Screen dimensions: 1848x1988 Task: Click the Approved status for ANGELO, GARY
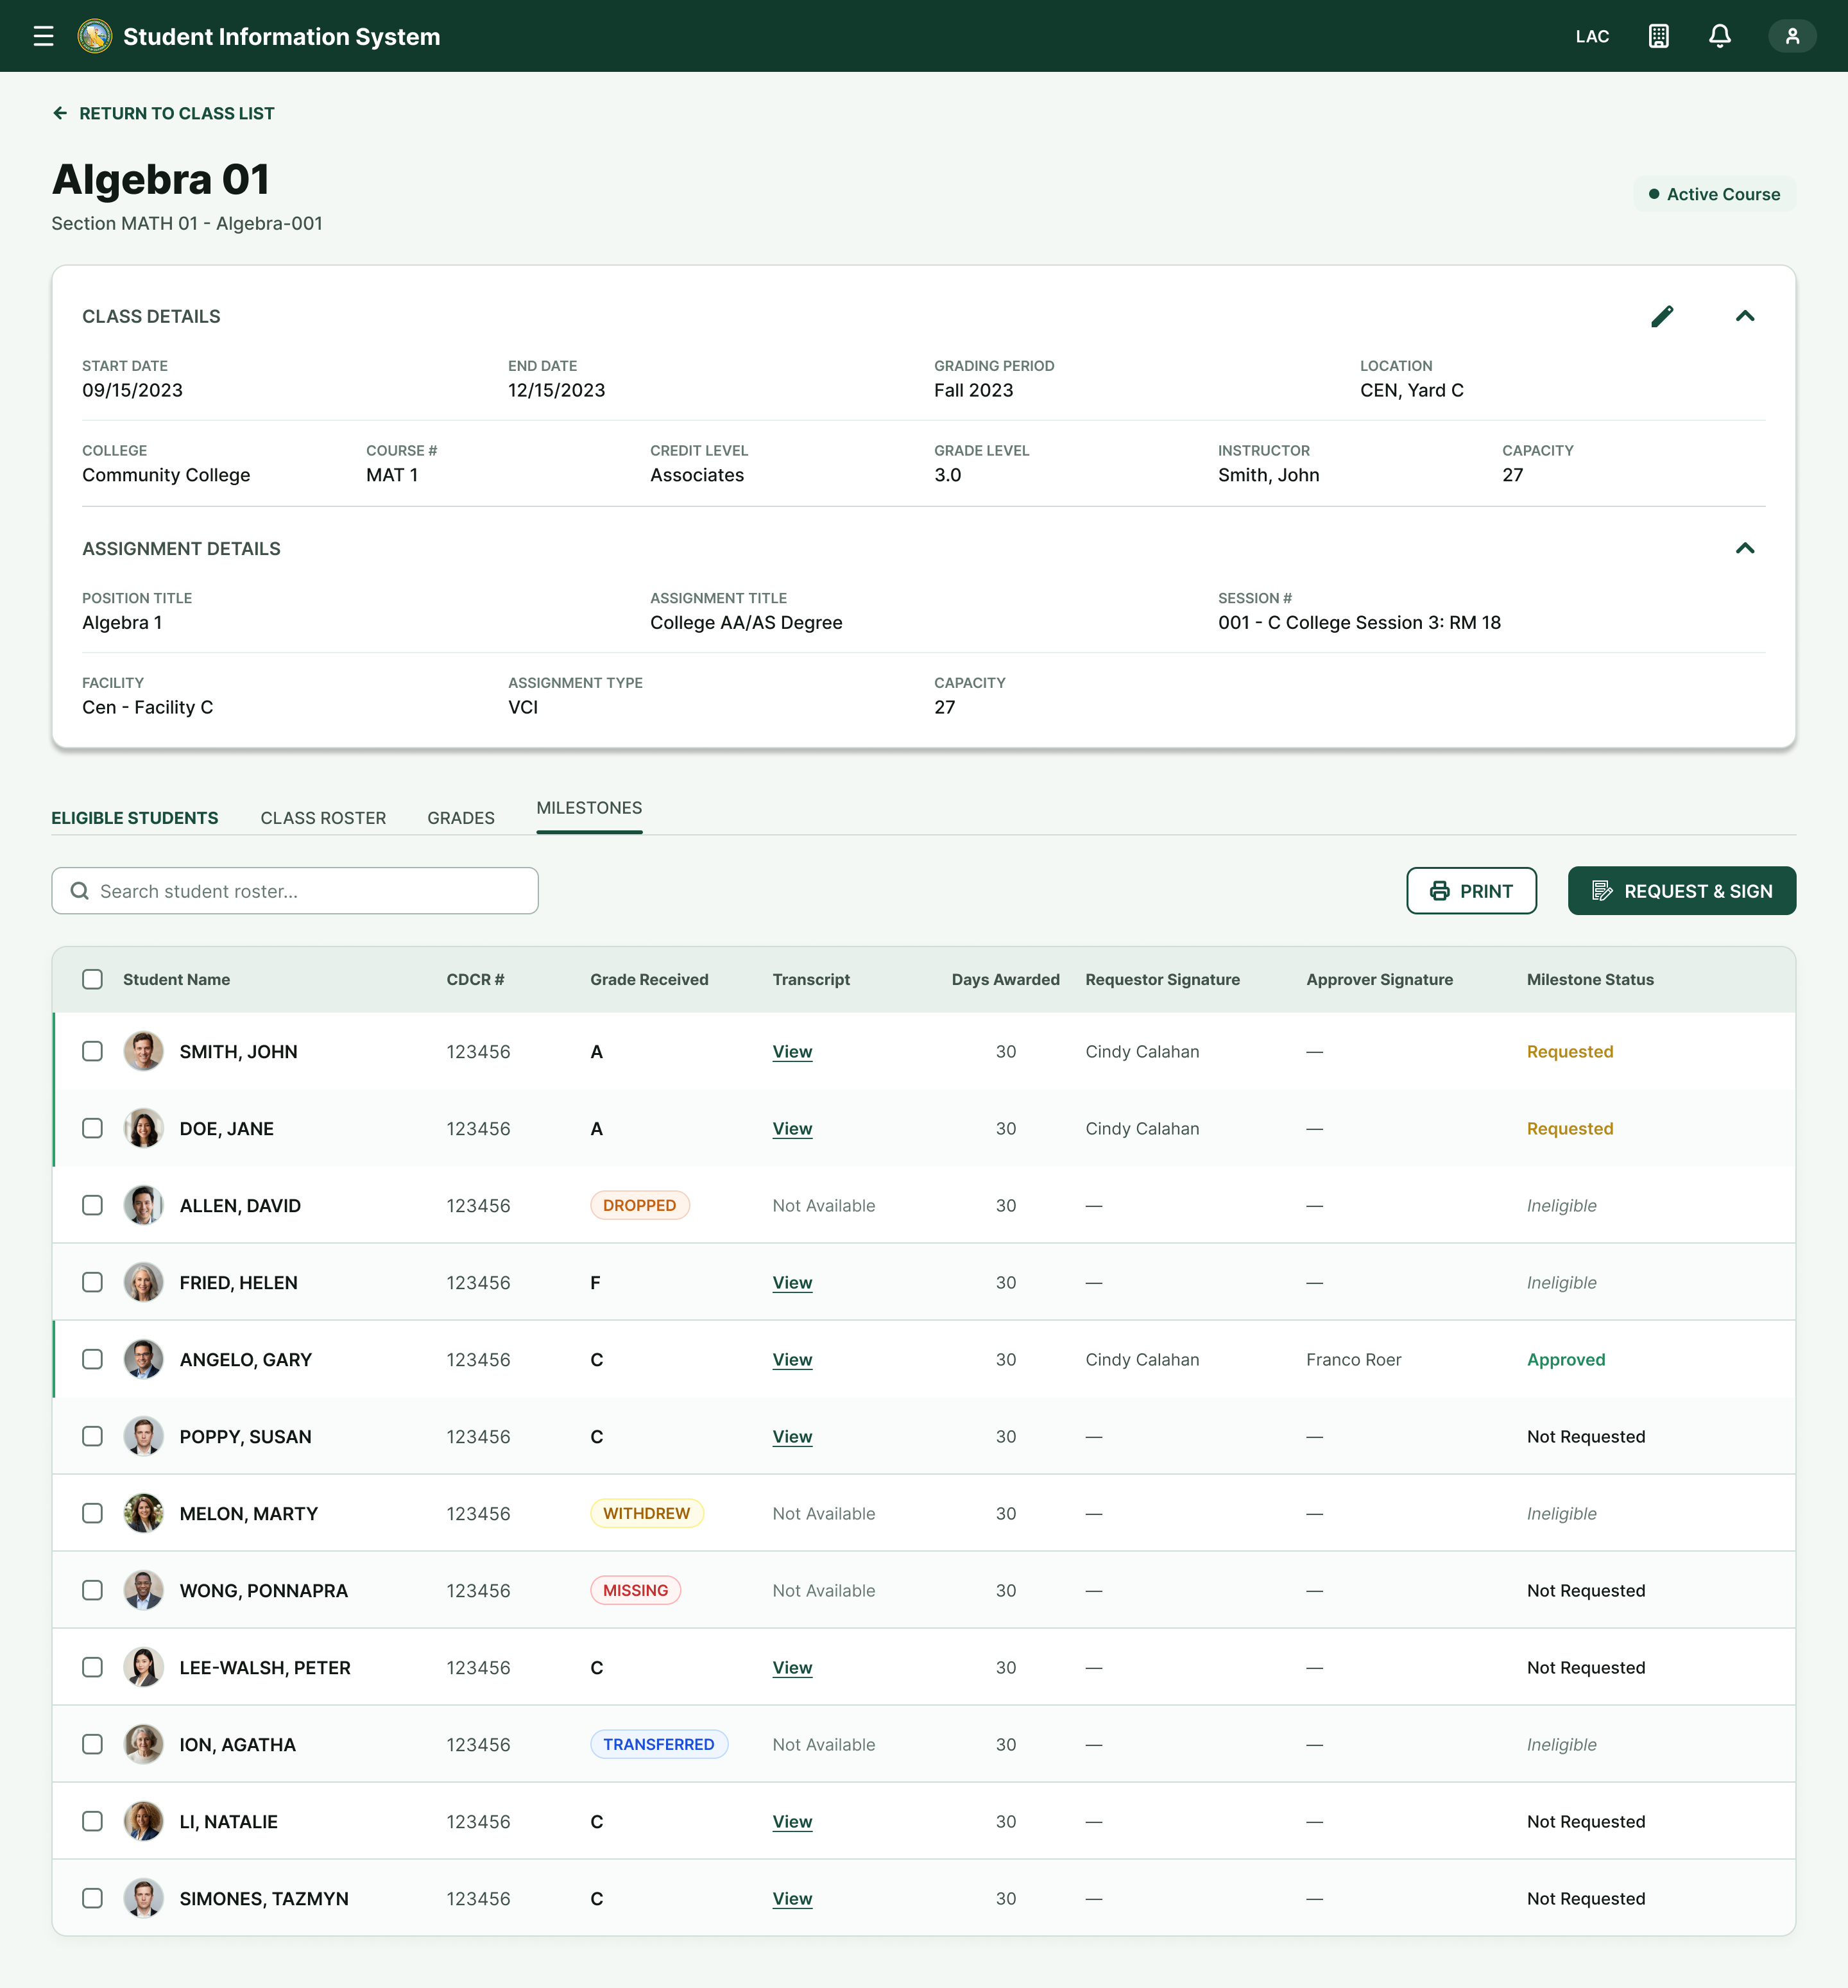(1565, 1359)
